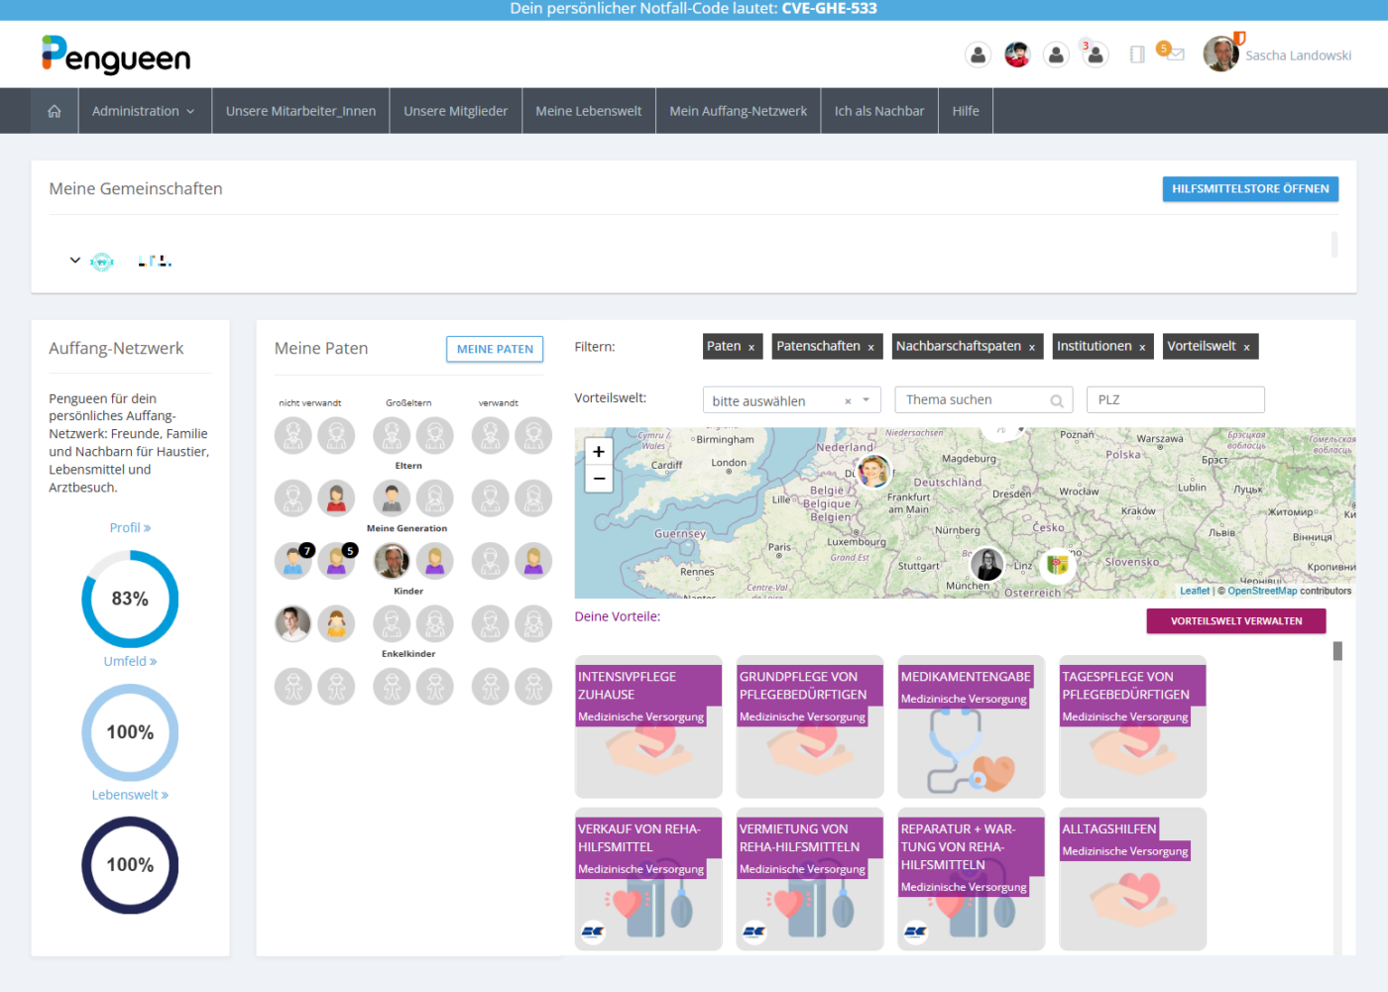Expand the Administration menu dropdown

pos(143,111)
